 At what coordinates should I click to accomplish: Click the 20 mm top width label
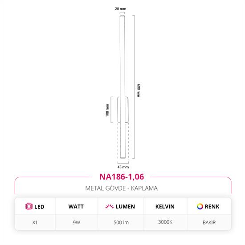120,9
